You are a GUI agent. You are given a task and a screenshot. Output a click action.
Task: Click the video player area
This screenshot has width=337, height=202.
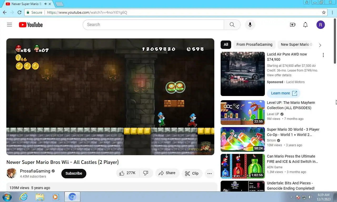[x=110, y=97]
